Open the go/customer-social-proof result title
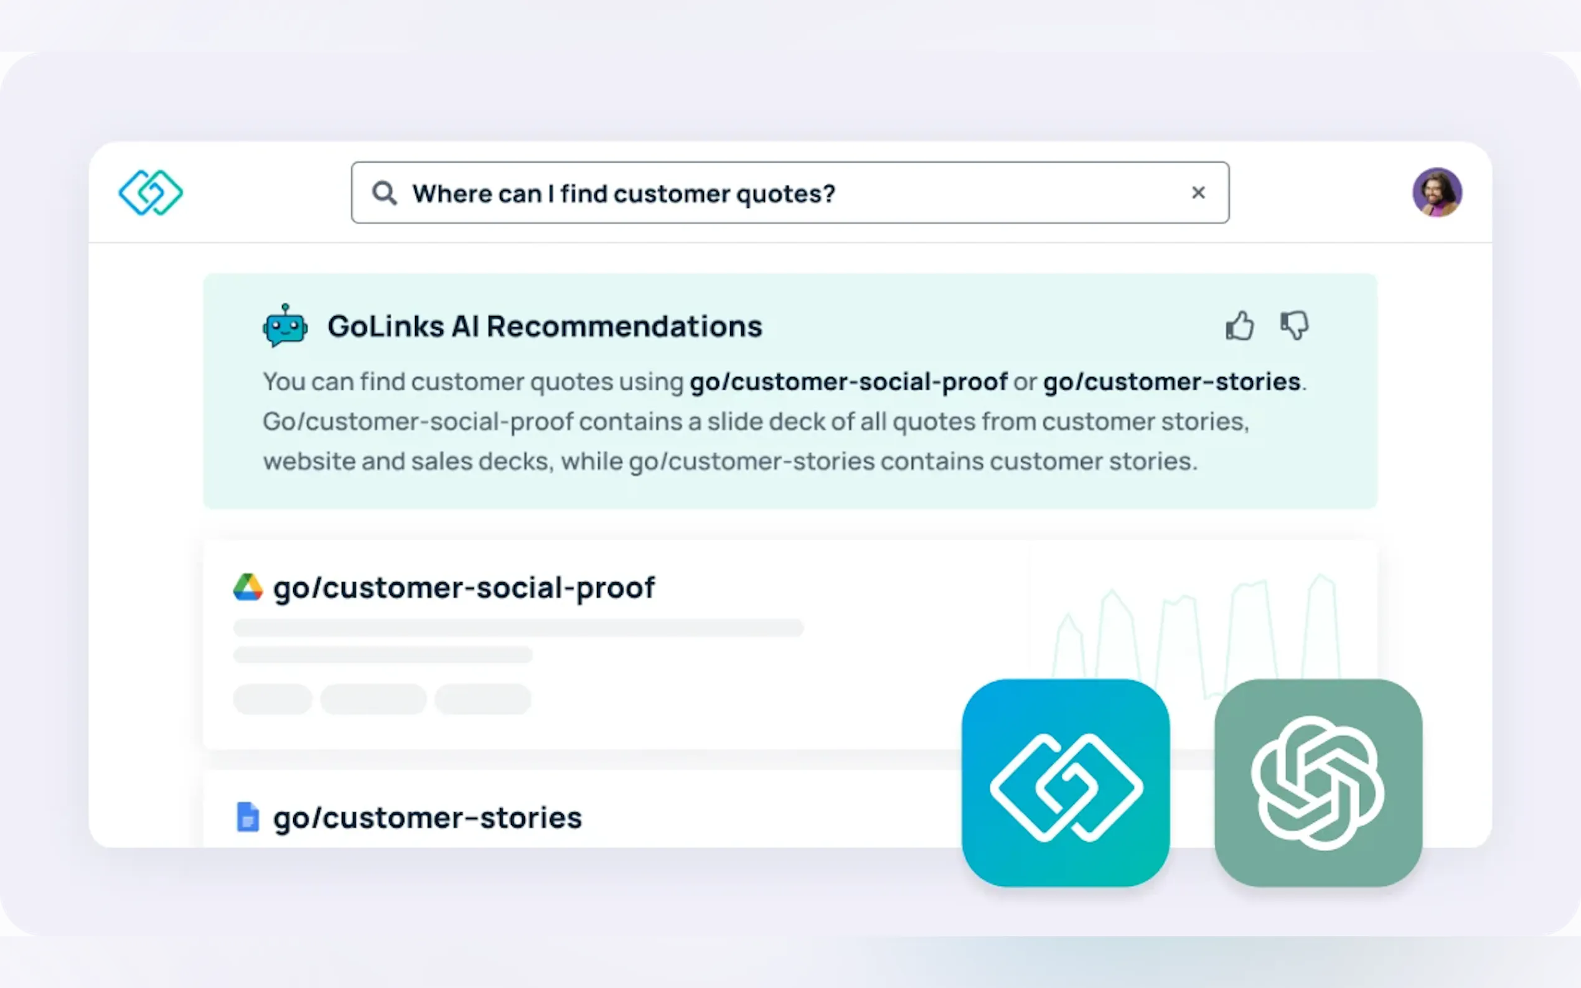1581x988 pixels. click(x=464, y=587)
